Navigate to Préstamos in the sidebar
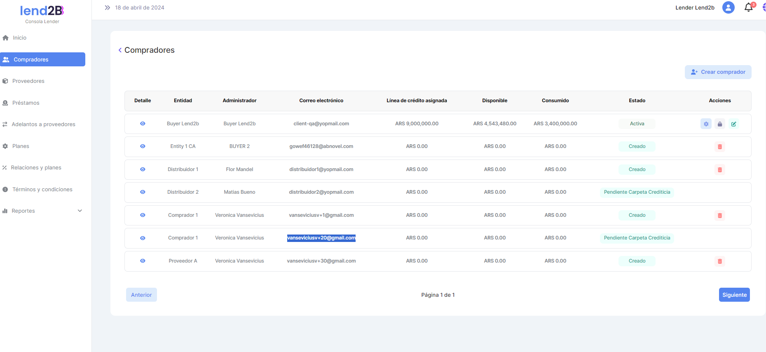This screenshot has height=352, width=766. click(x=26, y=103)
